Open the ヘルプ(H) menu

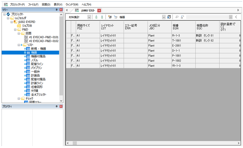click(x=86, y=4)
